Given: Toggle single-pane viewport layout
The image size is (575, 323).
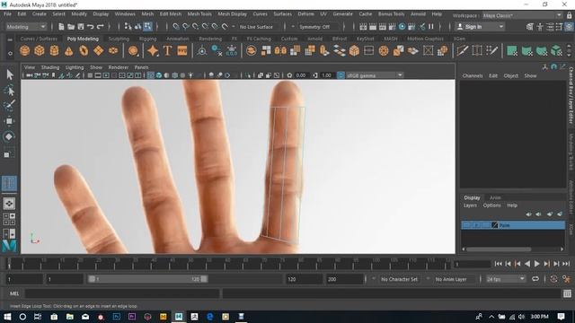Looking at the screenshot, I should [9, 204].
